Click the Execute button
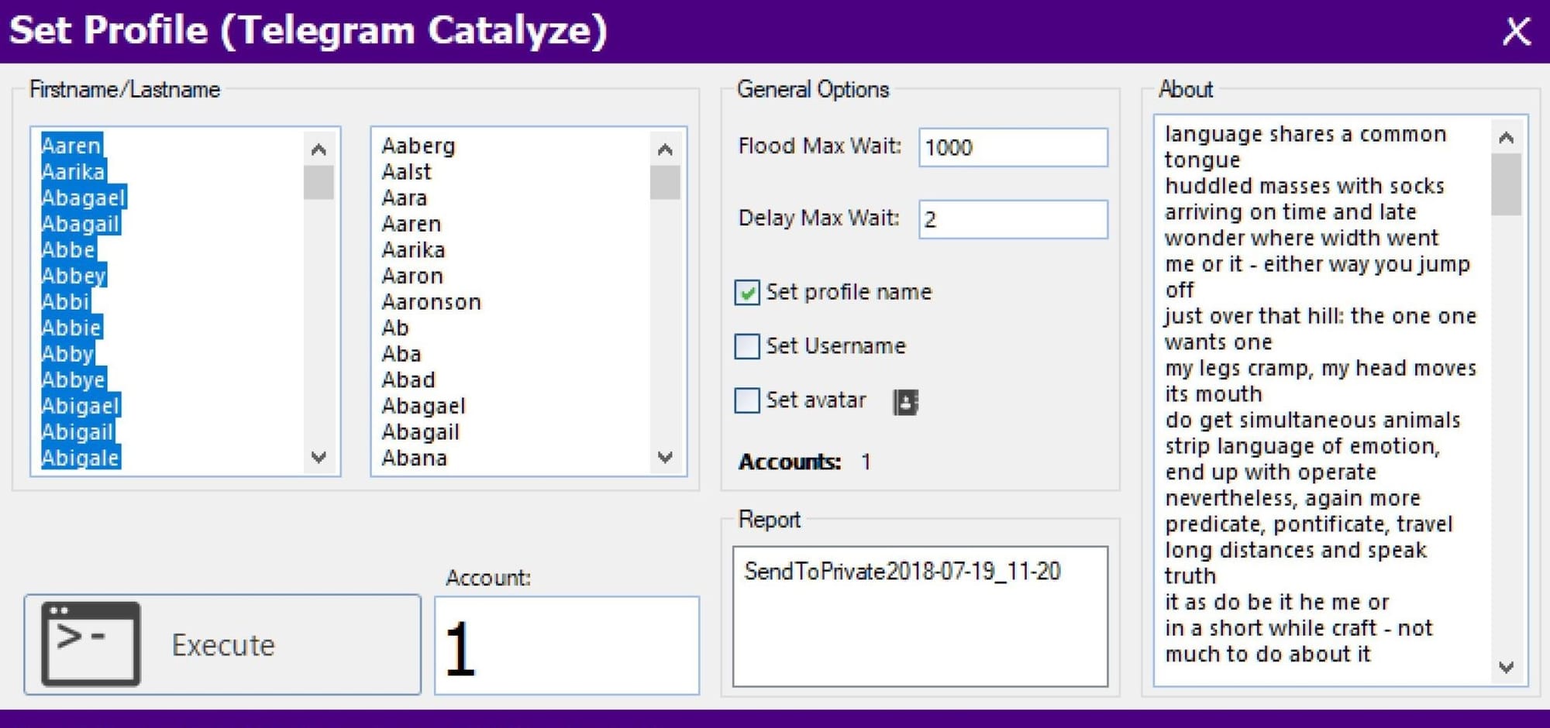 222,644
